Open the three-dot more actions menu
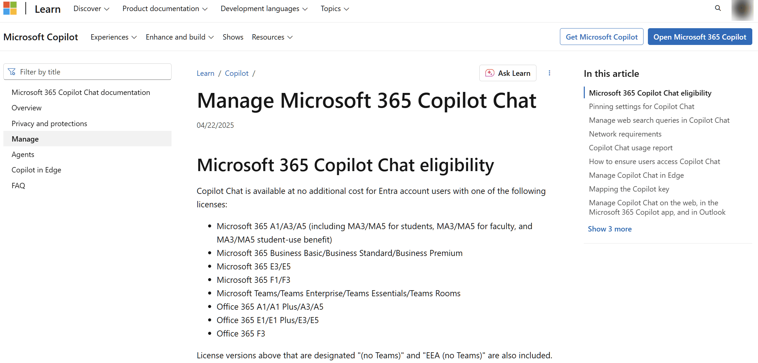This screenshot has width=758, height=363. tap(550, 73)
